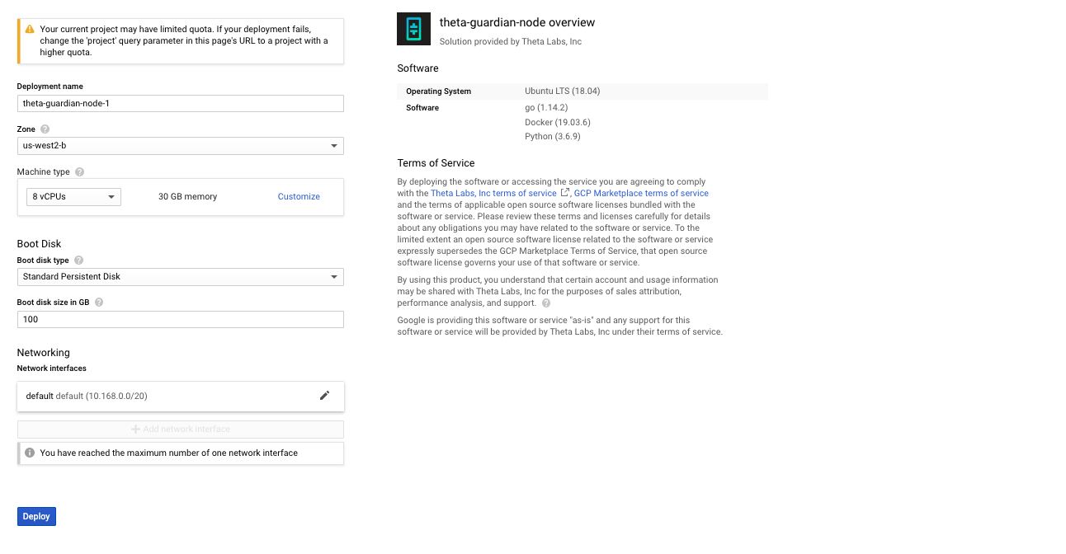Click the Docker (19.03.6) software entry
The width and height of the screenshot is (1066, 554).
tap(558, 122)
